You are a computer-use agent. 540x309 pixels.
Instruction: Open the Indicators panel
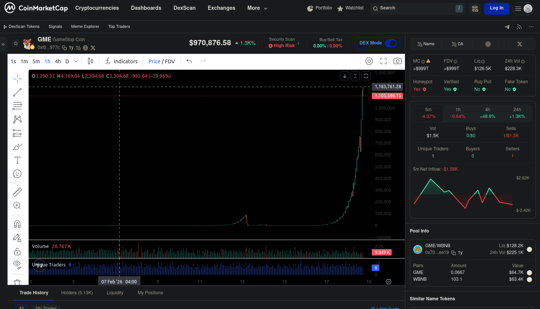121,61
